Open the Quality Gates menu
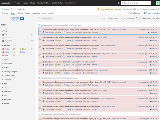The height and width of the screenshot is (120, 160). tap(57, 3)
